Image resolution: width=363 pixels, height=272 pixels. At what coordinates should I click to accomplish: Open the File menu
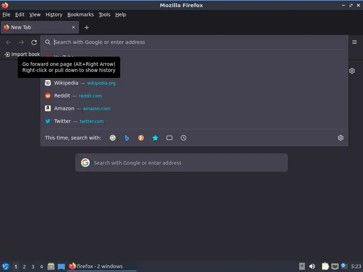(x=6, y=15)
